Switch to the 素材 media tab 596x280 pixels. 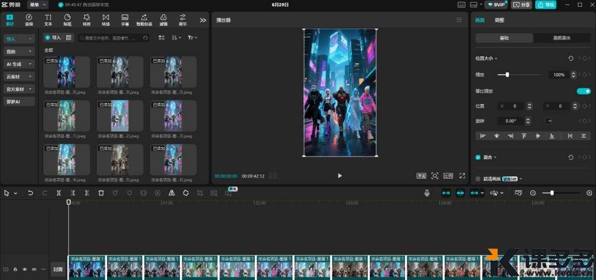[x=9, y=20]
